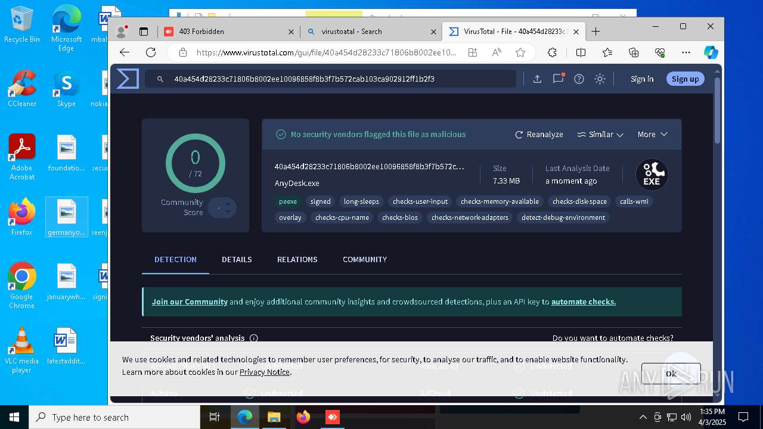The height and width of the screenshot is (429, 763).
Task: Open the Edge collections icon
Action: pyautogui.click(x=634, y=52)
